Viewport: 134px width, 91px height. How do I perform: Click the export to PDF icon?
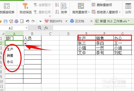[x=11, y=21]
